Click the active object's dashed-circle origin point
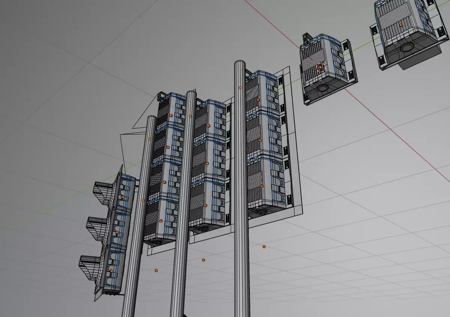The height and width of the screenshot is (317, 450). pyautogui.click(x=320, y=68)
